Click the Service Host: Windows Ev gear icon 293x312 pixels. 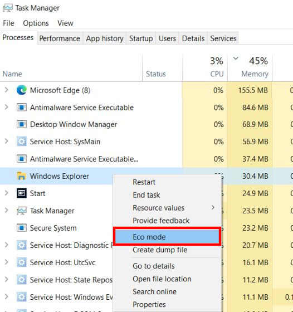[22, 297]
